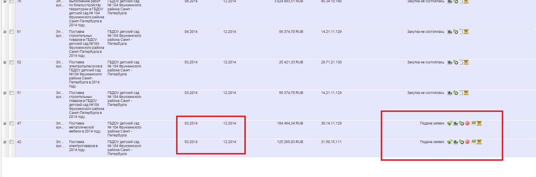The width and height of the screenshot is (536, 177).
Task: Expand row 61 with the plus button
Action: (x=5, y=32)
